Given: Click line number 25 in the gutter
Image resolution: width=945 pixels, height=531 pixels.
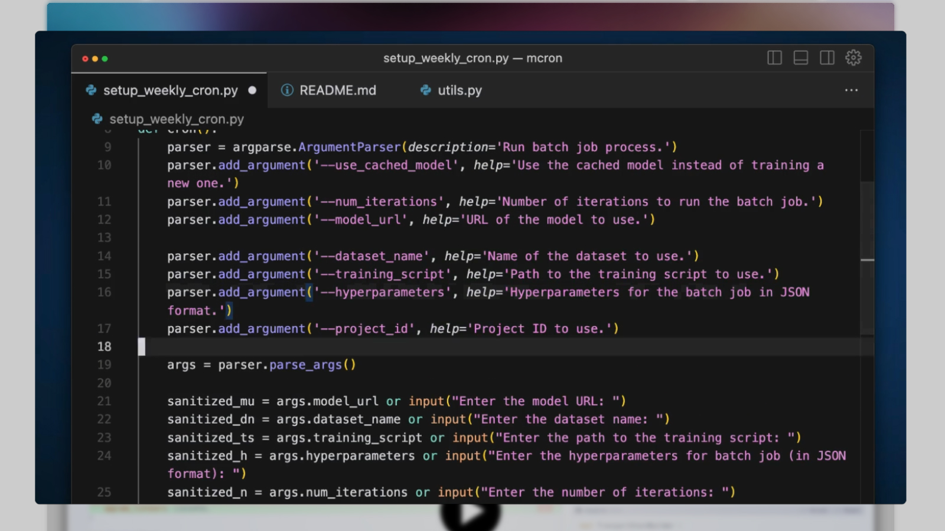Looking at the screenshot, I should pos(105,492).
